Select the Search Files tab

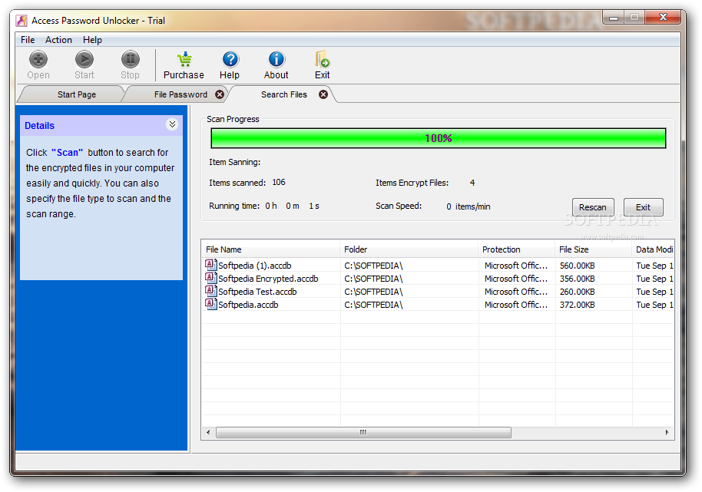coord(284,94)
